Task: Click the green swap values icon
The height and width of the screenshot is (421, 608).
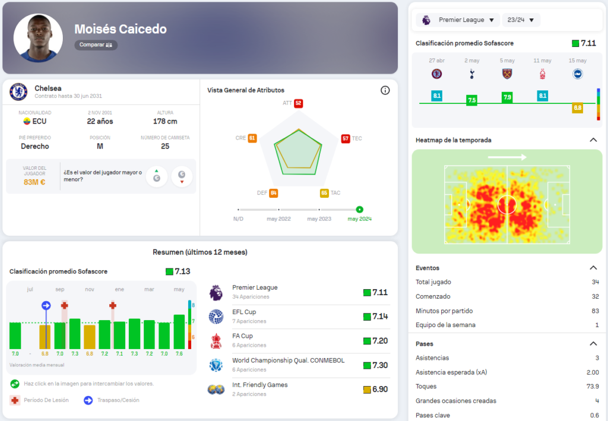Action: (14, 384)
